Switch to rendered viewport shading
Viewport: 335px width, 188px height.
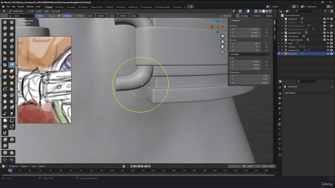click(270, 11)
